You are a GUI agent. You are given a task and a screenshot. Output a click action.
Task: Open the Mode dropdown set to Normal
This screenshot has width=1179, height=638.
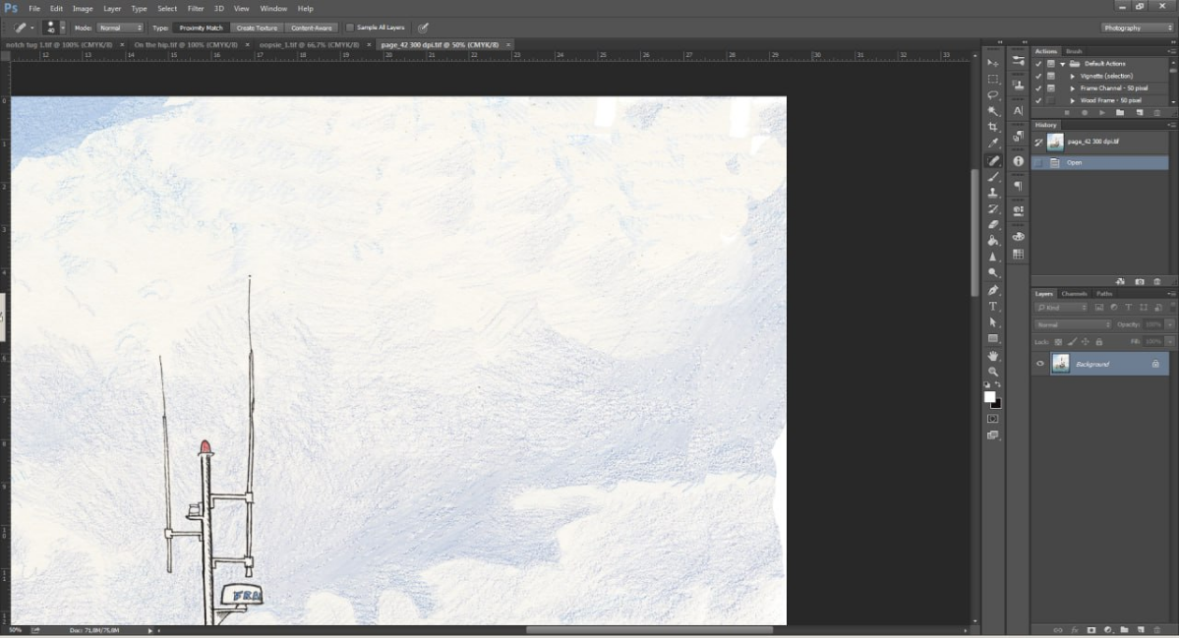(x=120, y=28)
